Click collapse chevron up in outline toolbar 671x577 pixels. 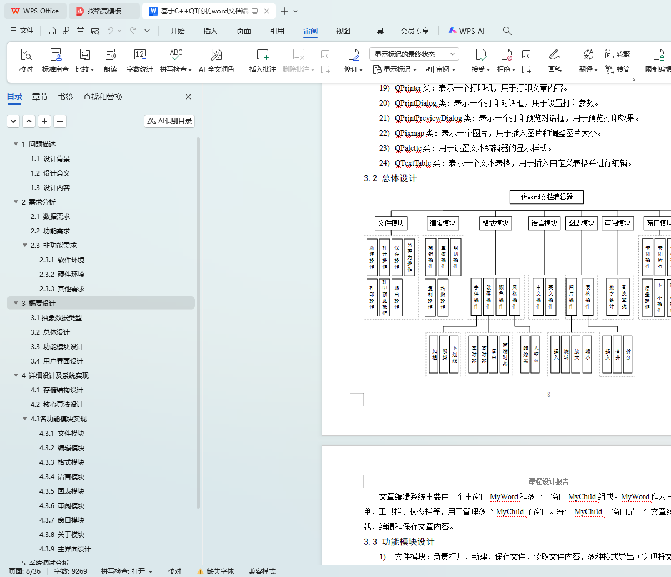point(29,121)
